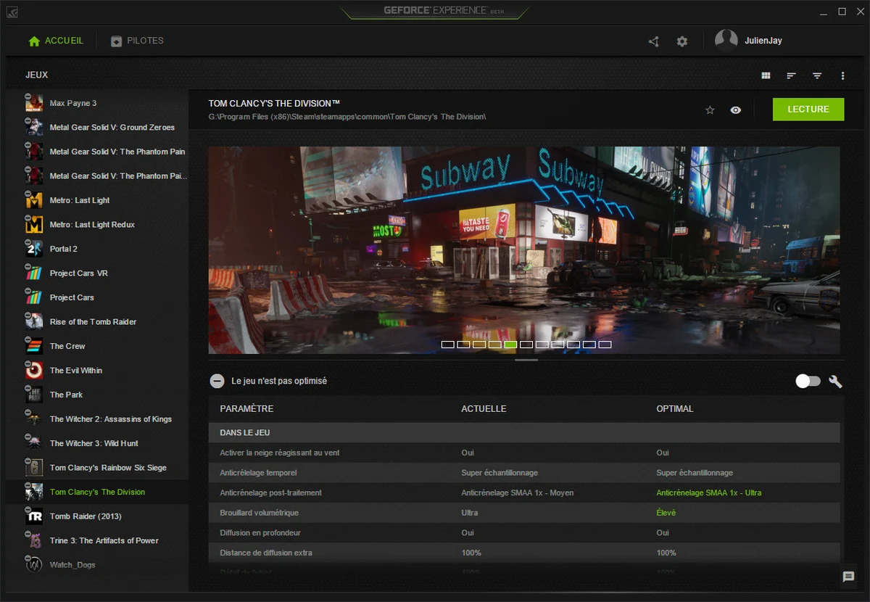The height and width of the screenshot is (602, 870).
Task: Open the three-dot more options menu
Action: (x=842, y=75)
